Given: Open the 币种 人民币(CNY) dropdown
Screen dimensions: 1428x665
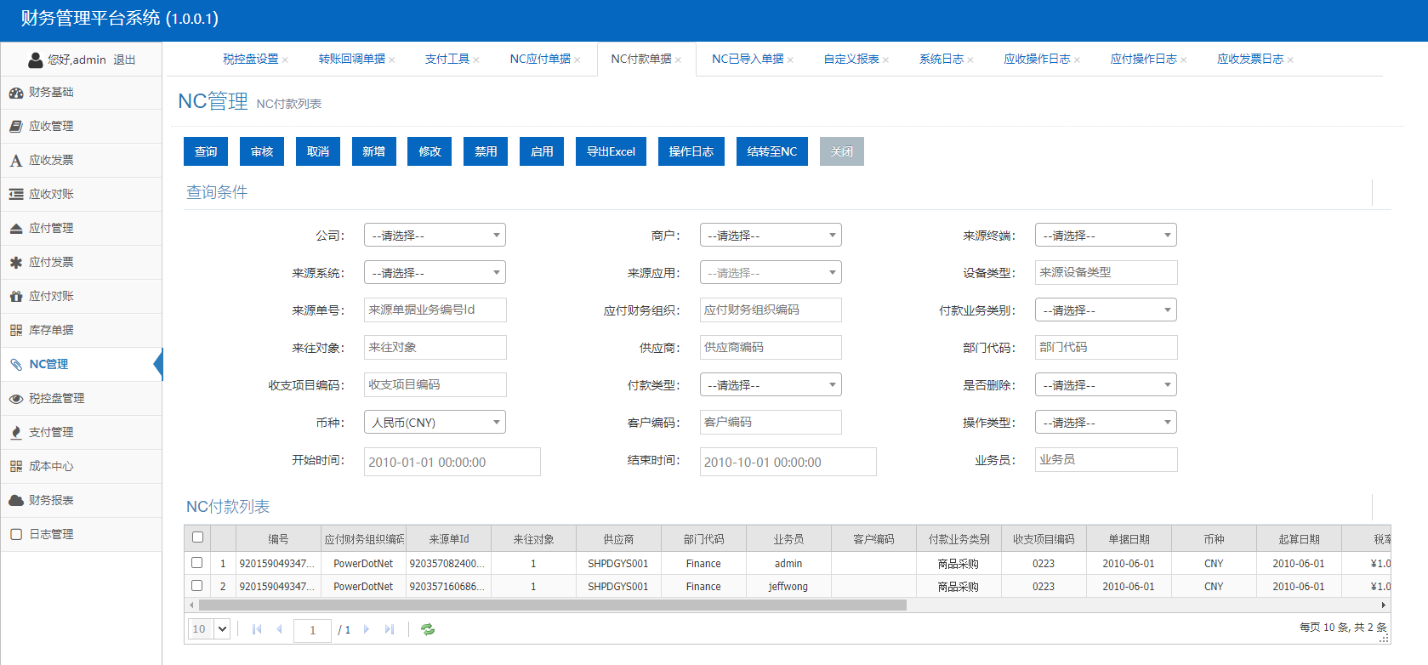Looking at the screenshot, I should [x=435, y=422].
